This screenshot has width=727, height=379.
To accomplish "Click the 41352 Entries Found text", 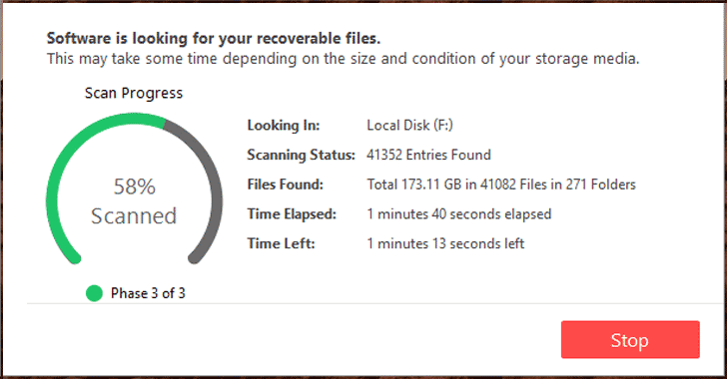I will tap(428, 155).
